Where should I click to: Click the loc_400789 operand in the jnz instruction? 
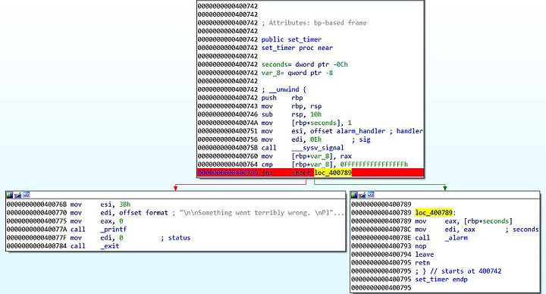pos(333,173)
